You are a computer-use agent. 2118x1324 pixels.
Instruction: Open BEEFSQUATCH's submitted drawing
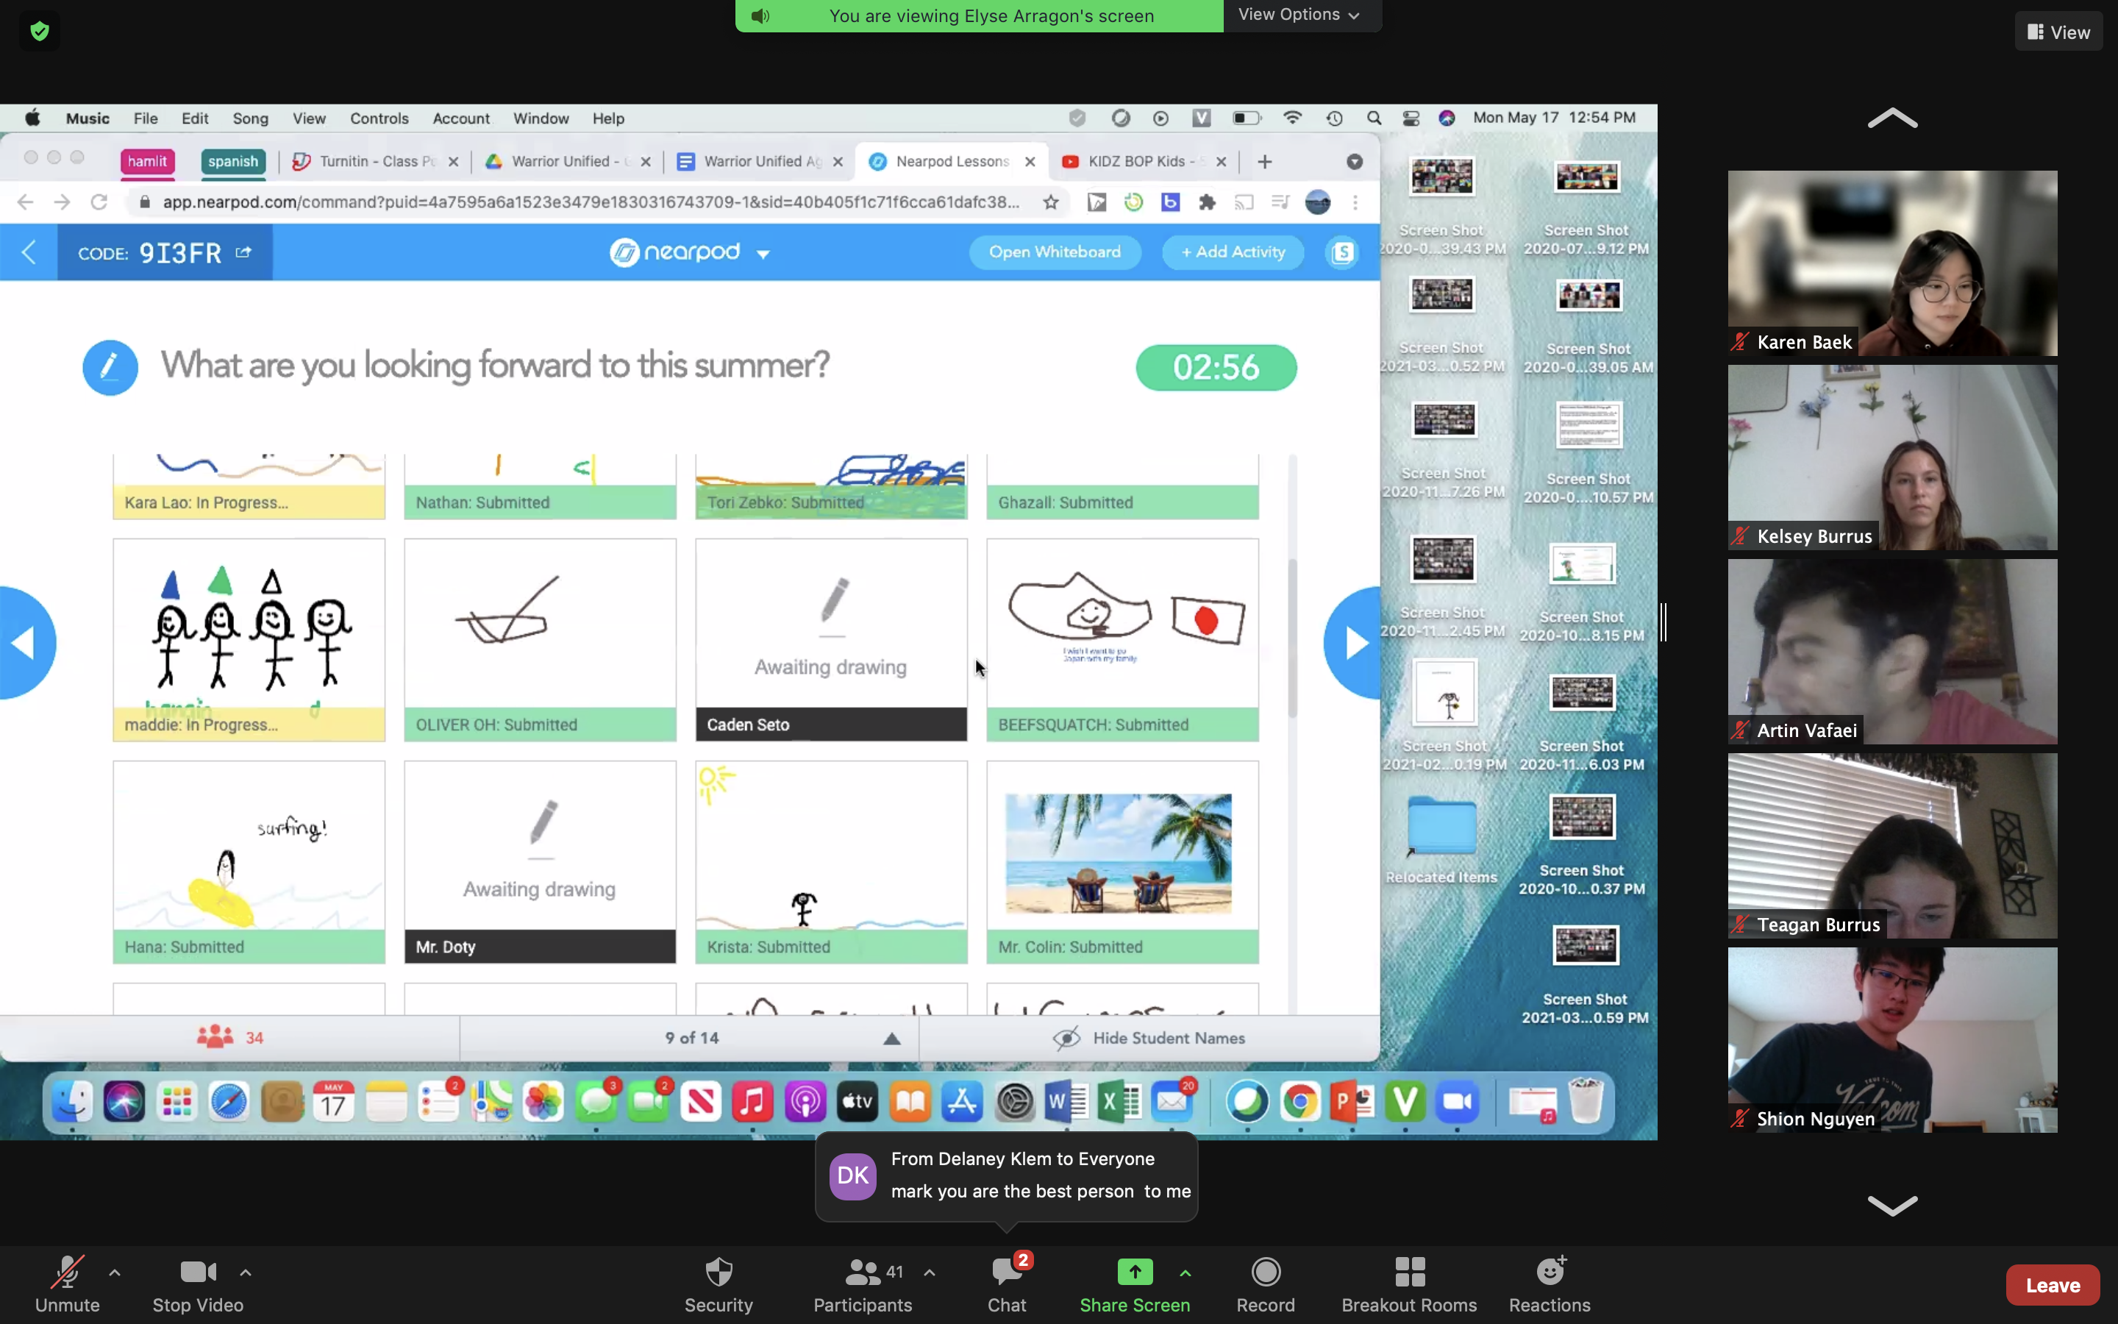click(1122, 639)
